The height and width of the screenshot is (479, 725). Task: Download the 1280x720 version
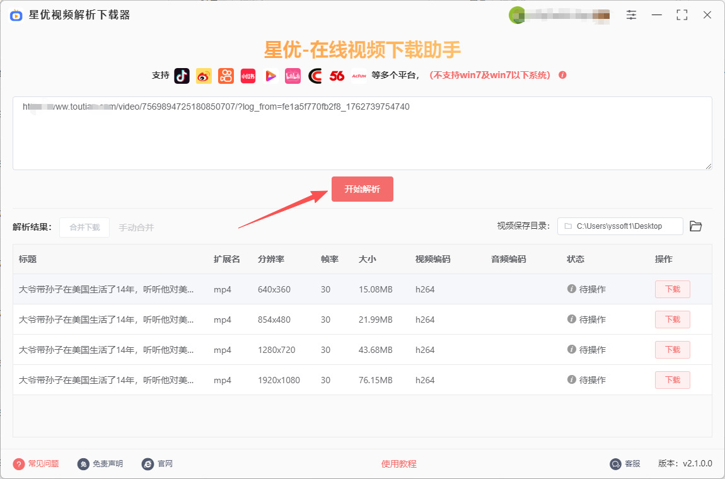tap(672, 350)
